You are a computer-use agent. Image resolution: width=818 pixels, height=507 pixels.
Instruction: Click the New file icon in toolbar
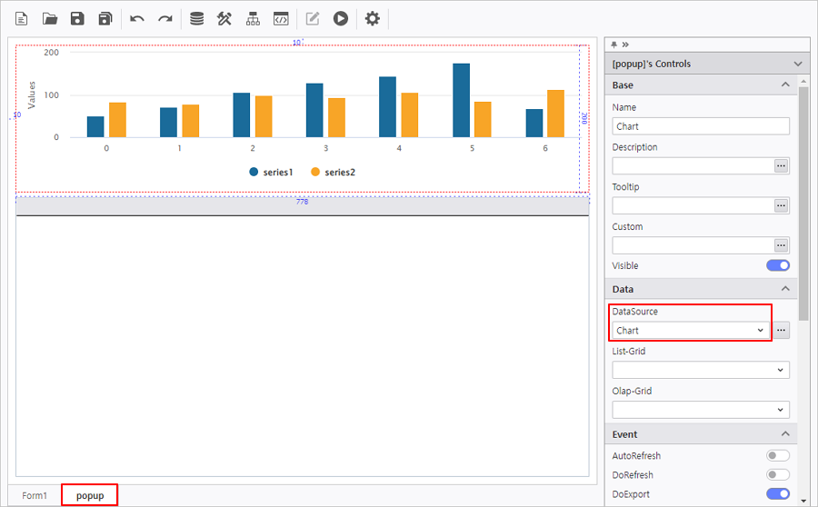pyautogui.click(x=22, y=18)
